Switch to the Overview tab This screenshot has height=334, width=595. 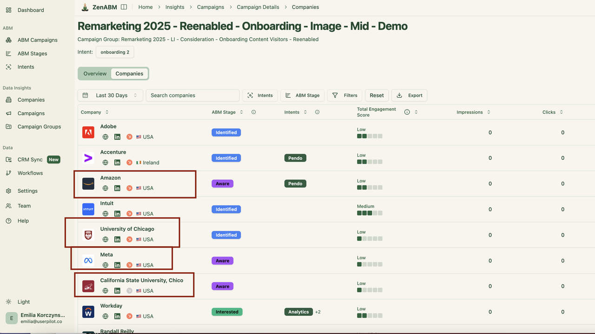point(95,73)
